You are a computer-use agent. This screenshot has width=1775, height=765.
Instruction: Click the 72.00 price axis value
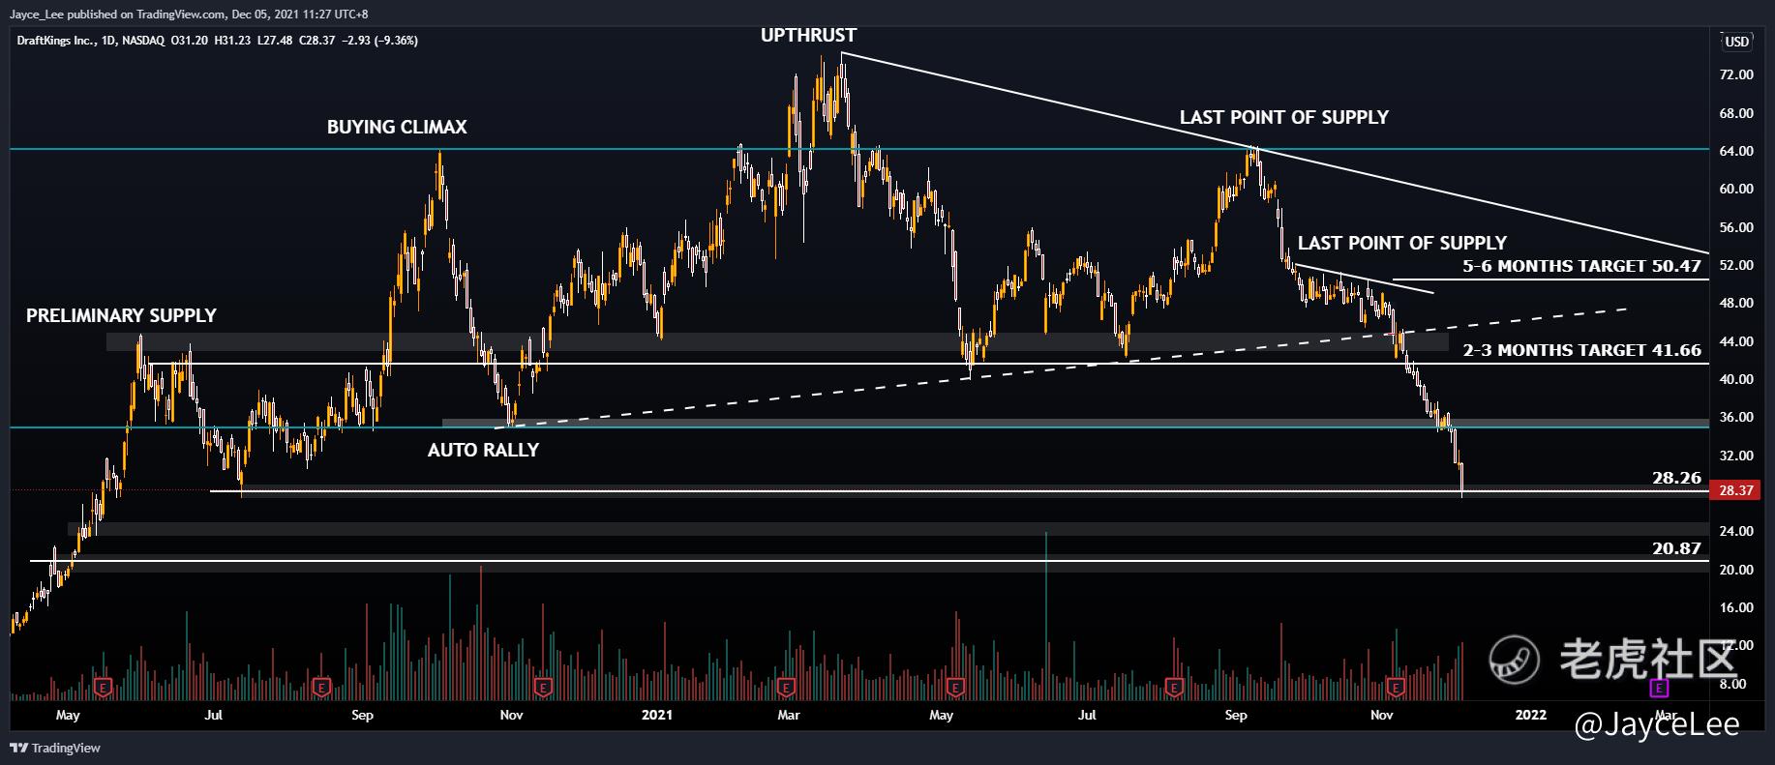[x=1736, y=75]
